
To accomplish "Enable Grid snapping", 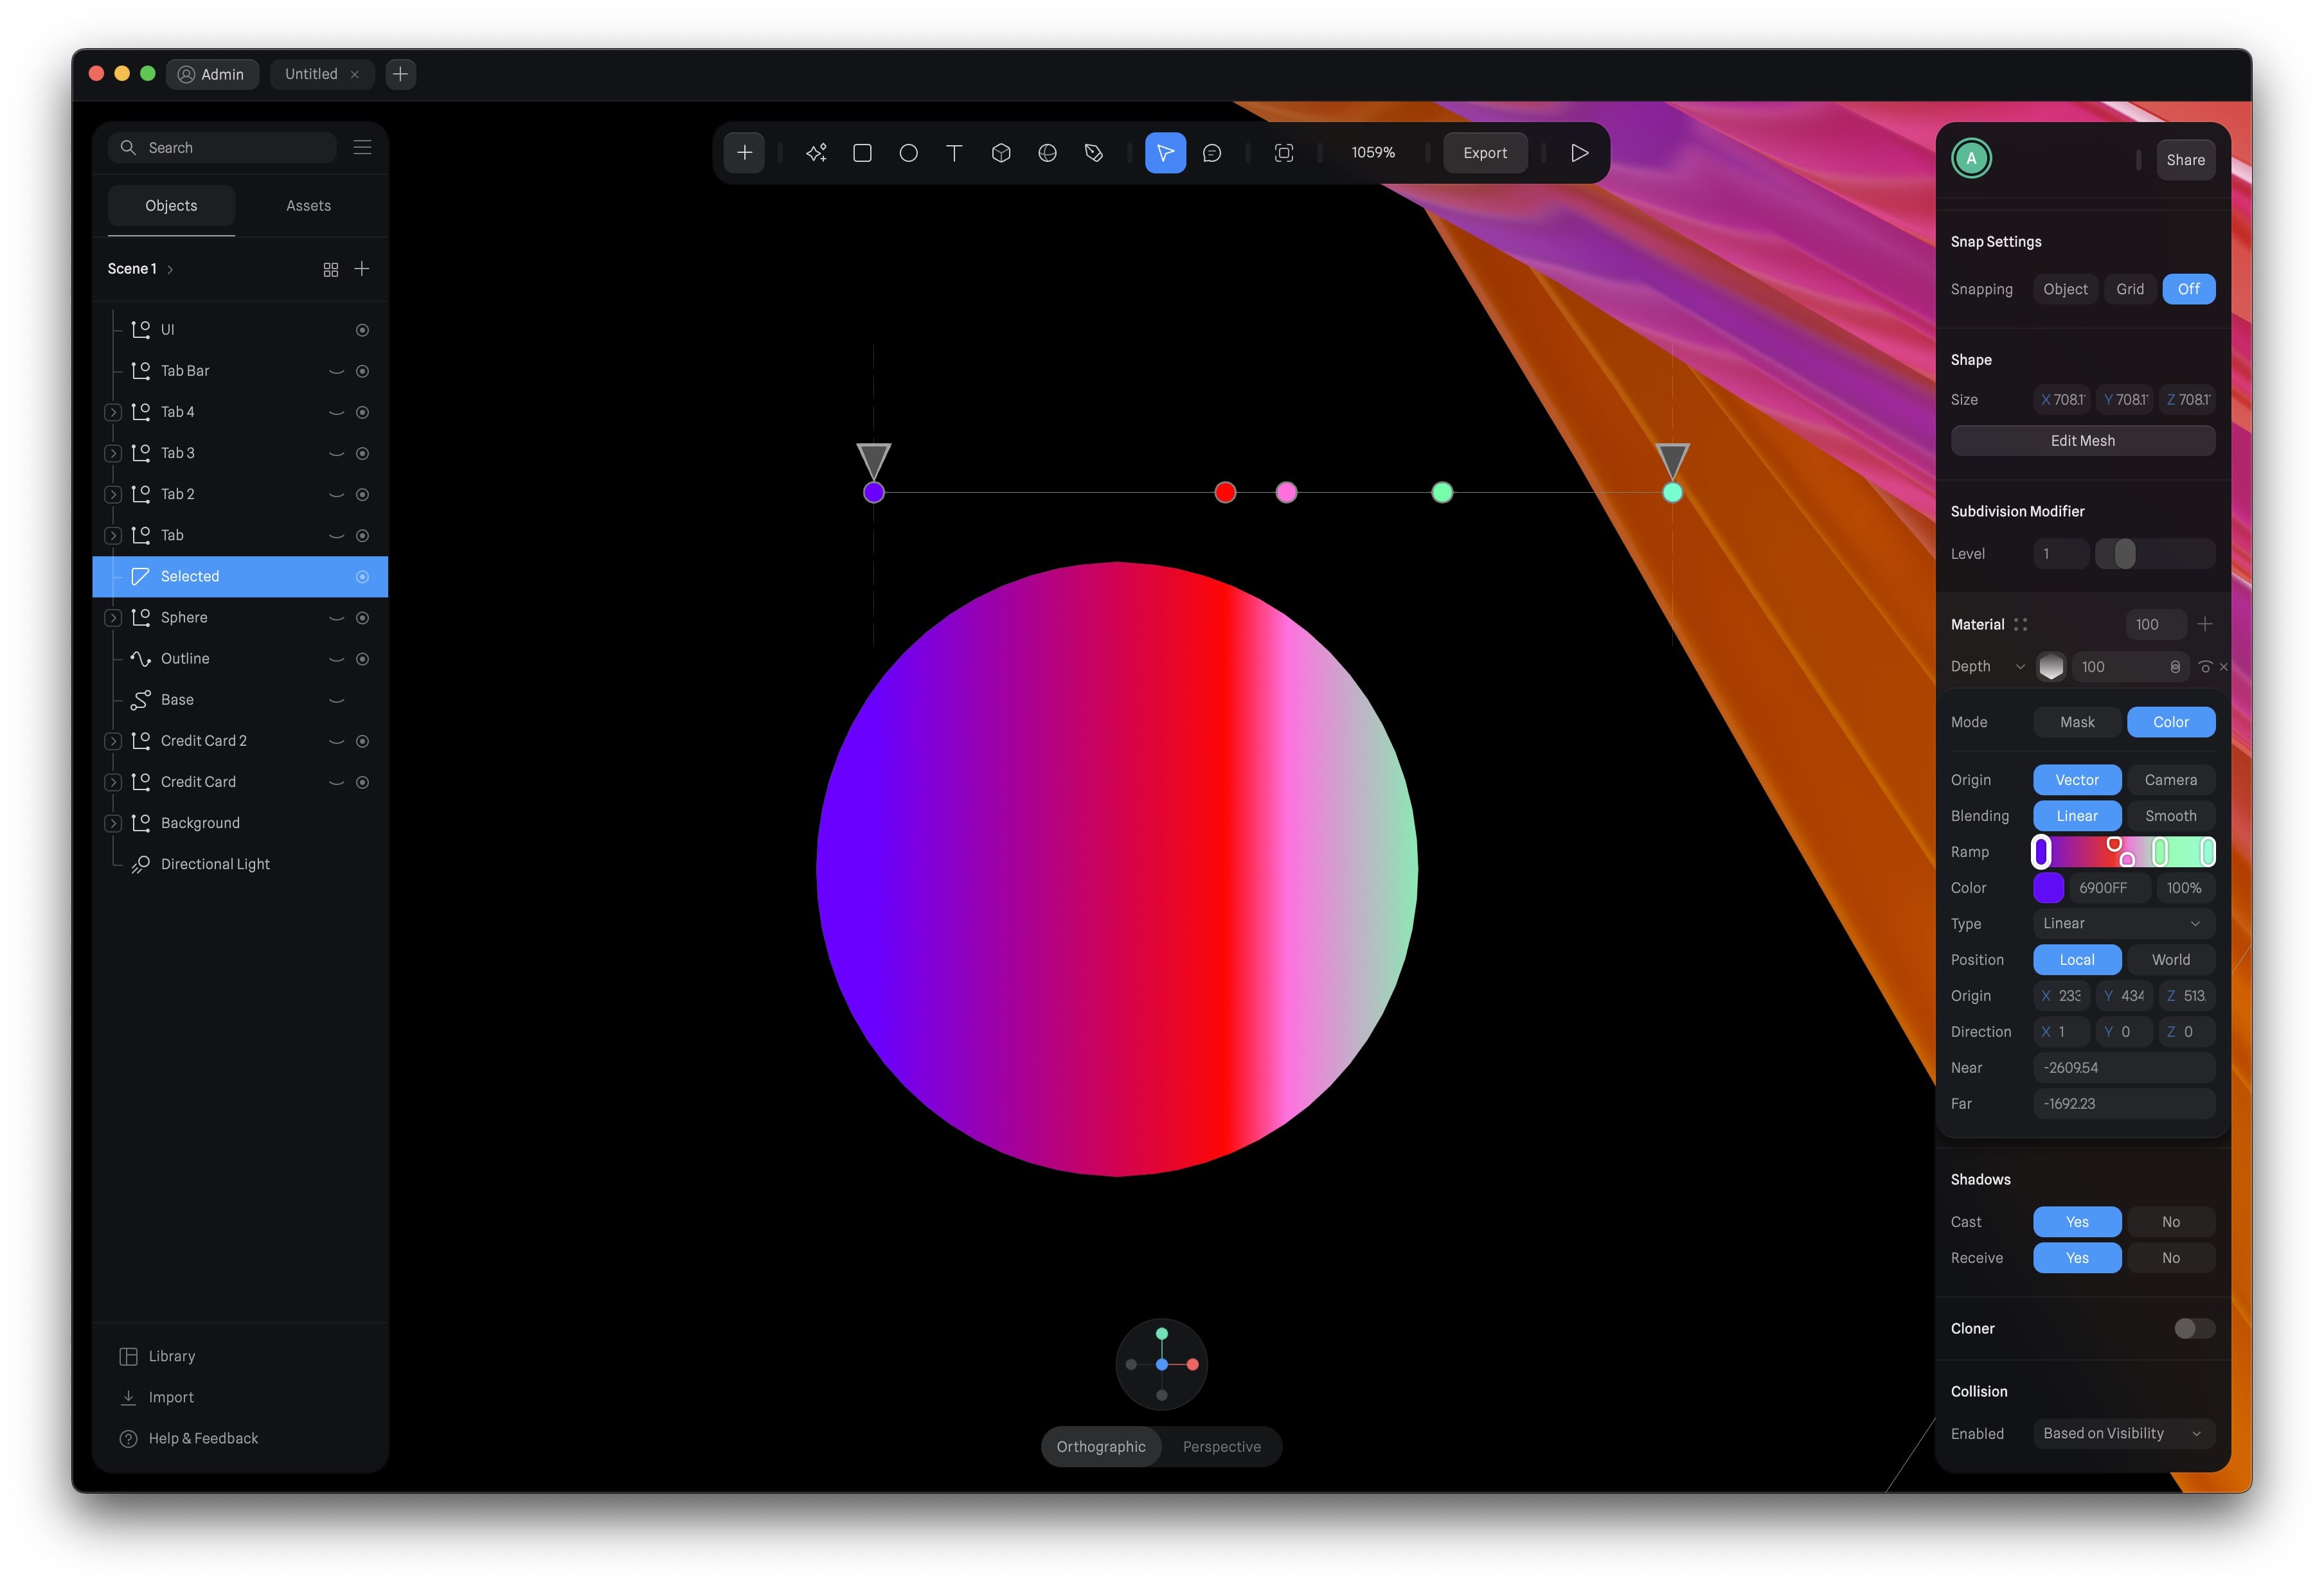I will [x=2129, y=289].
